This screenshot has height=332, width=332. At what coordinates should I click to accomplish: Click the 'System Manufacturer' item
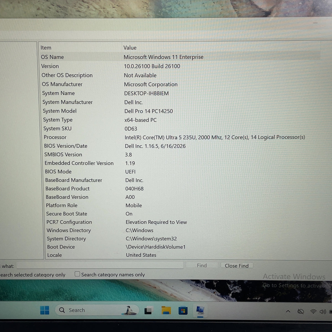68,102
